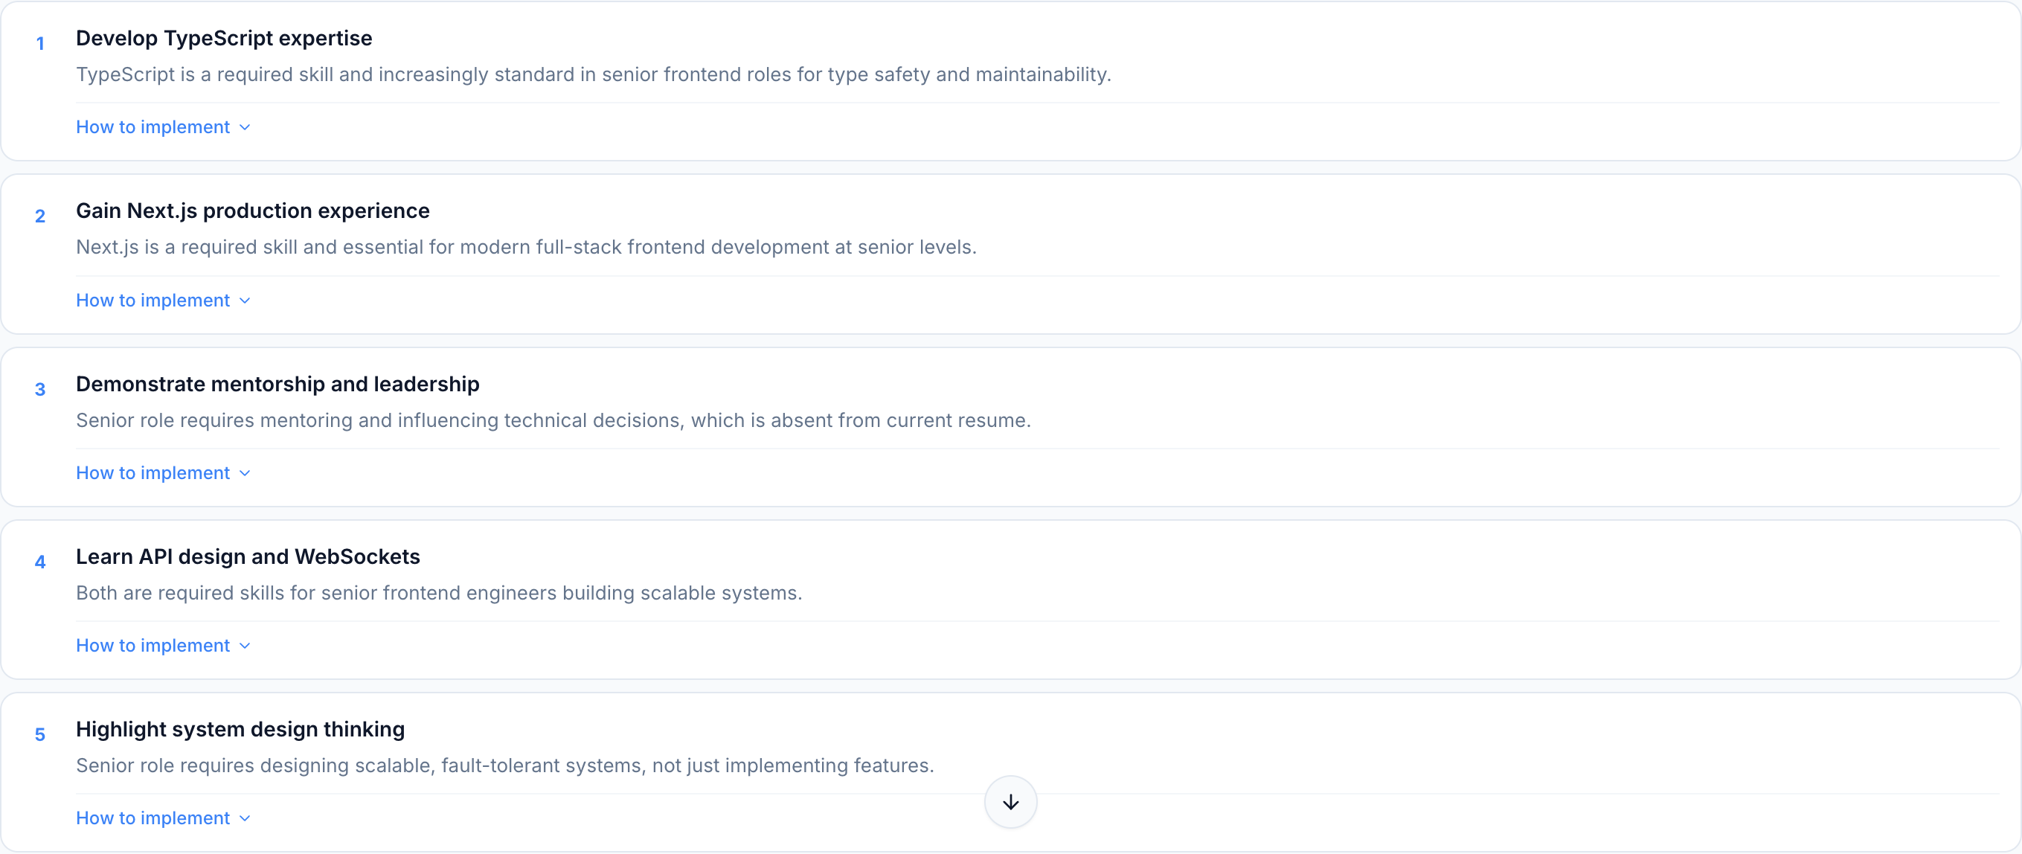Click chevron beside WebSockets' How to implement
This screenshot has width=2022, height=854.
tap(245, 646)
